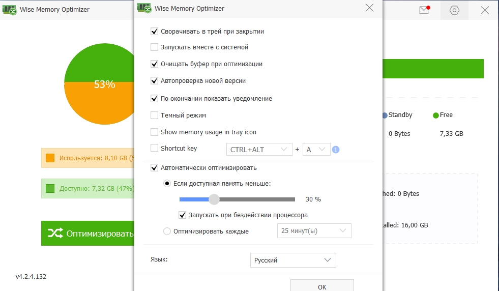The image size is (499, 291).
Task: Click the gray part of threshold slider track
Action: tap(257, 199)
